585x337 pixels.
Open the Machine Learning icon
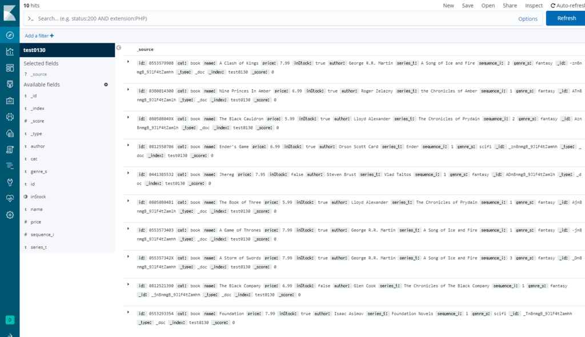coord(10,117)
